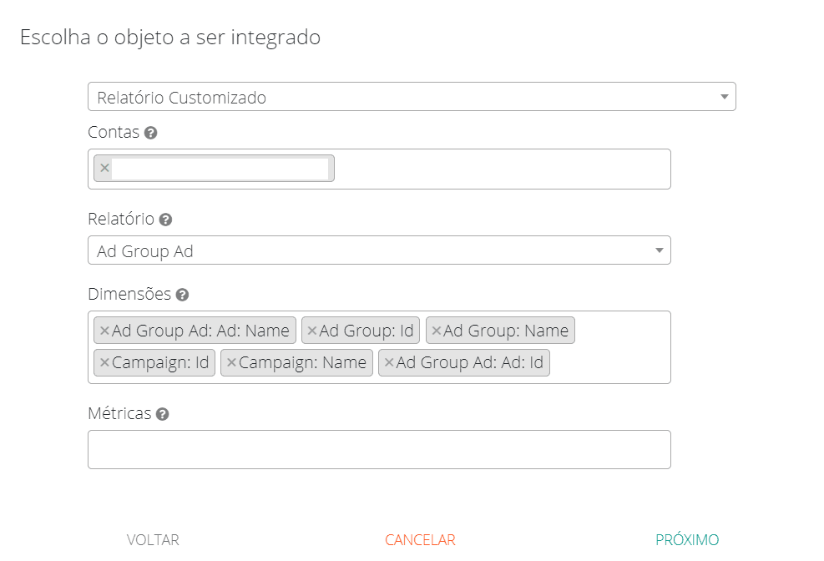Remove the 'Ad Group: Id' dimension tag
The height and width of the screenshot is (561, 824).
pyautogui.click(x=311, y=331)
